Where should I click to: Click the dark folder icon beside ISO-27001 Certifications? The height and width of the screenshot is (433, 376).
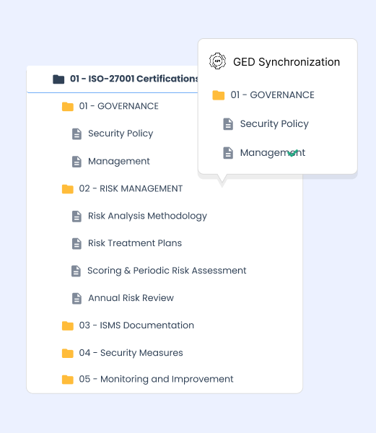[58, 79]
